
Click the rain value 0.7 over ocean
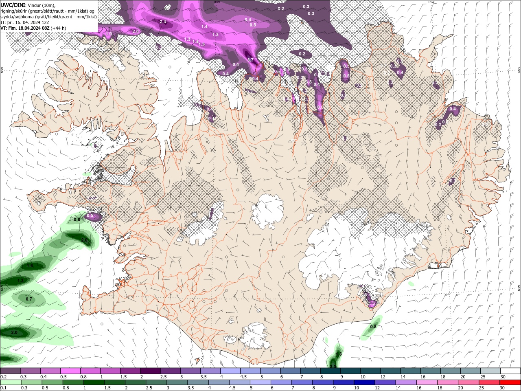[29, 299]
